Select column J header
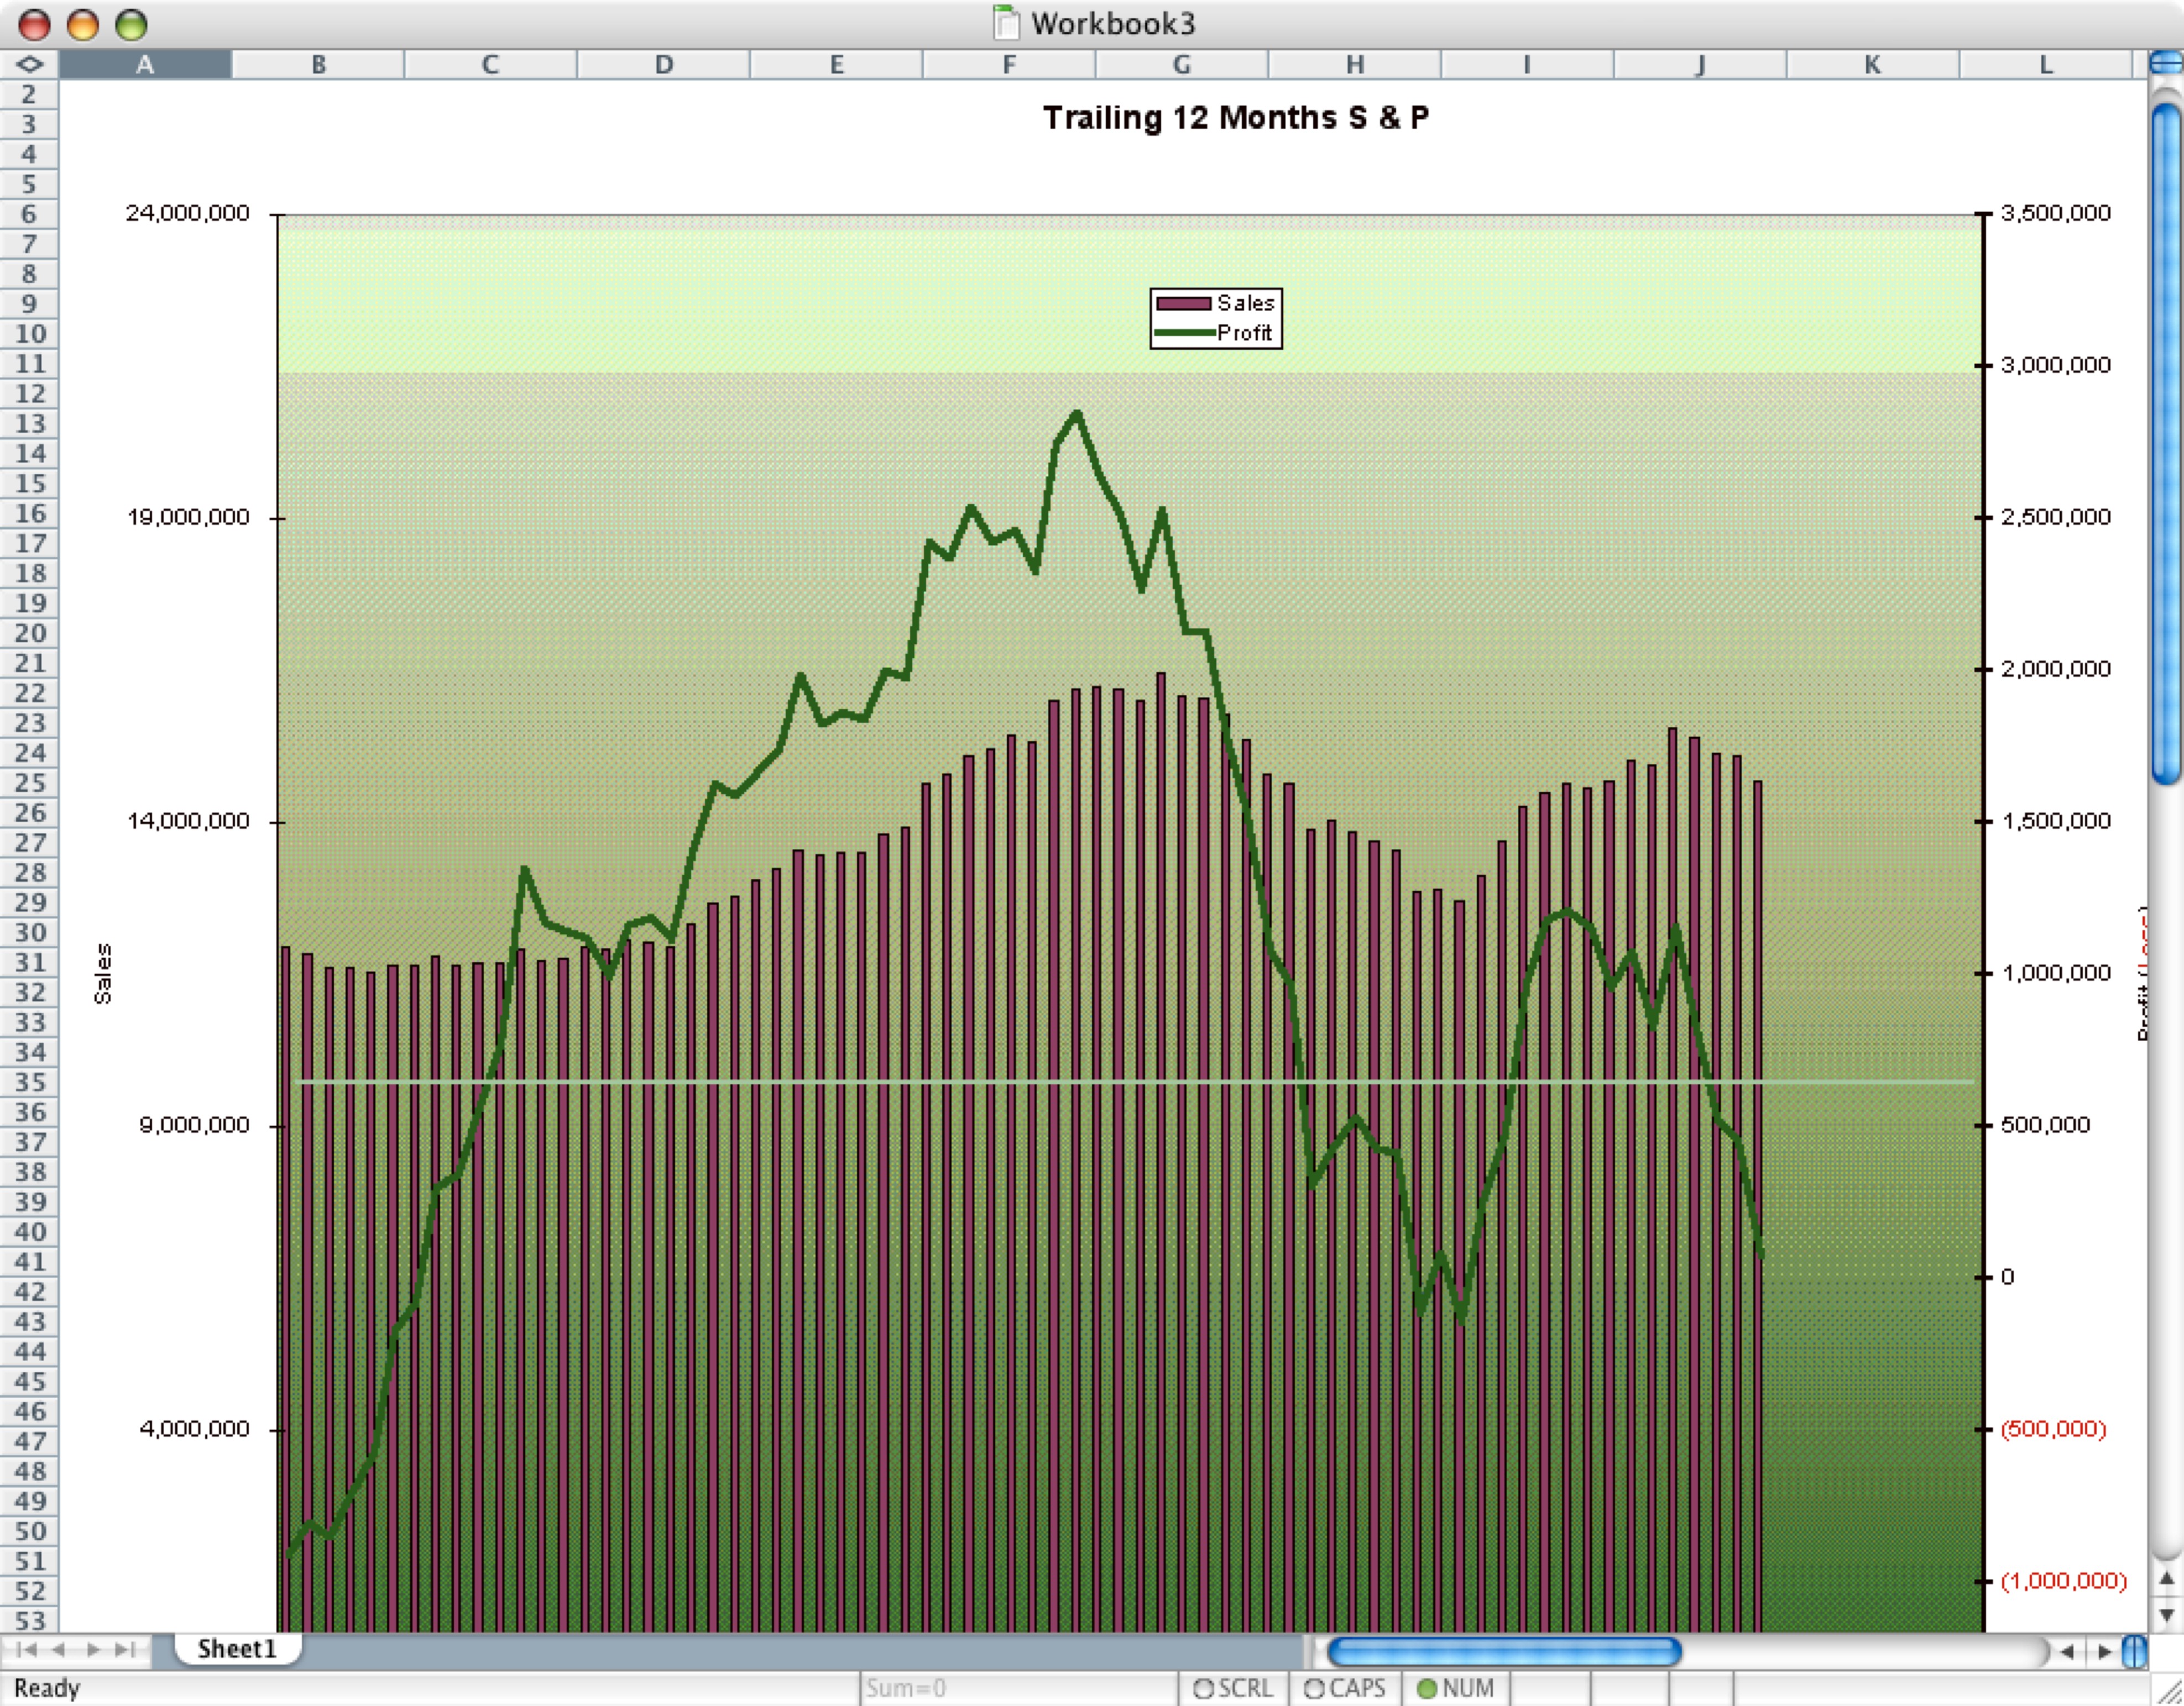Image resolution: width=2184 pixels, height=1706 pixels. [1700, 64]
